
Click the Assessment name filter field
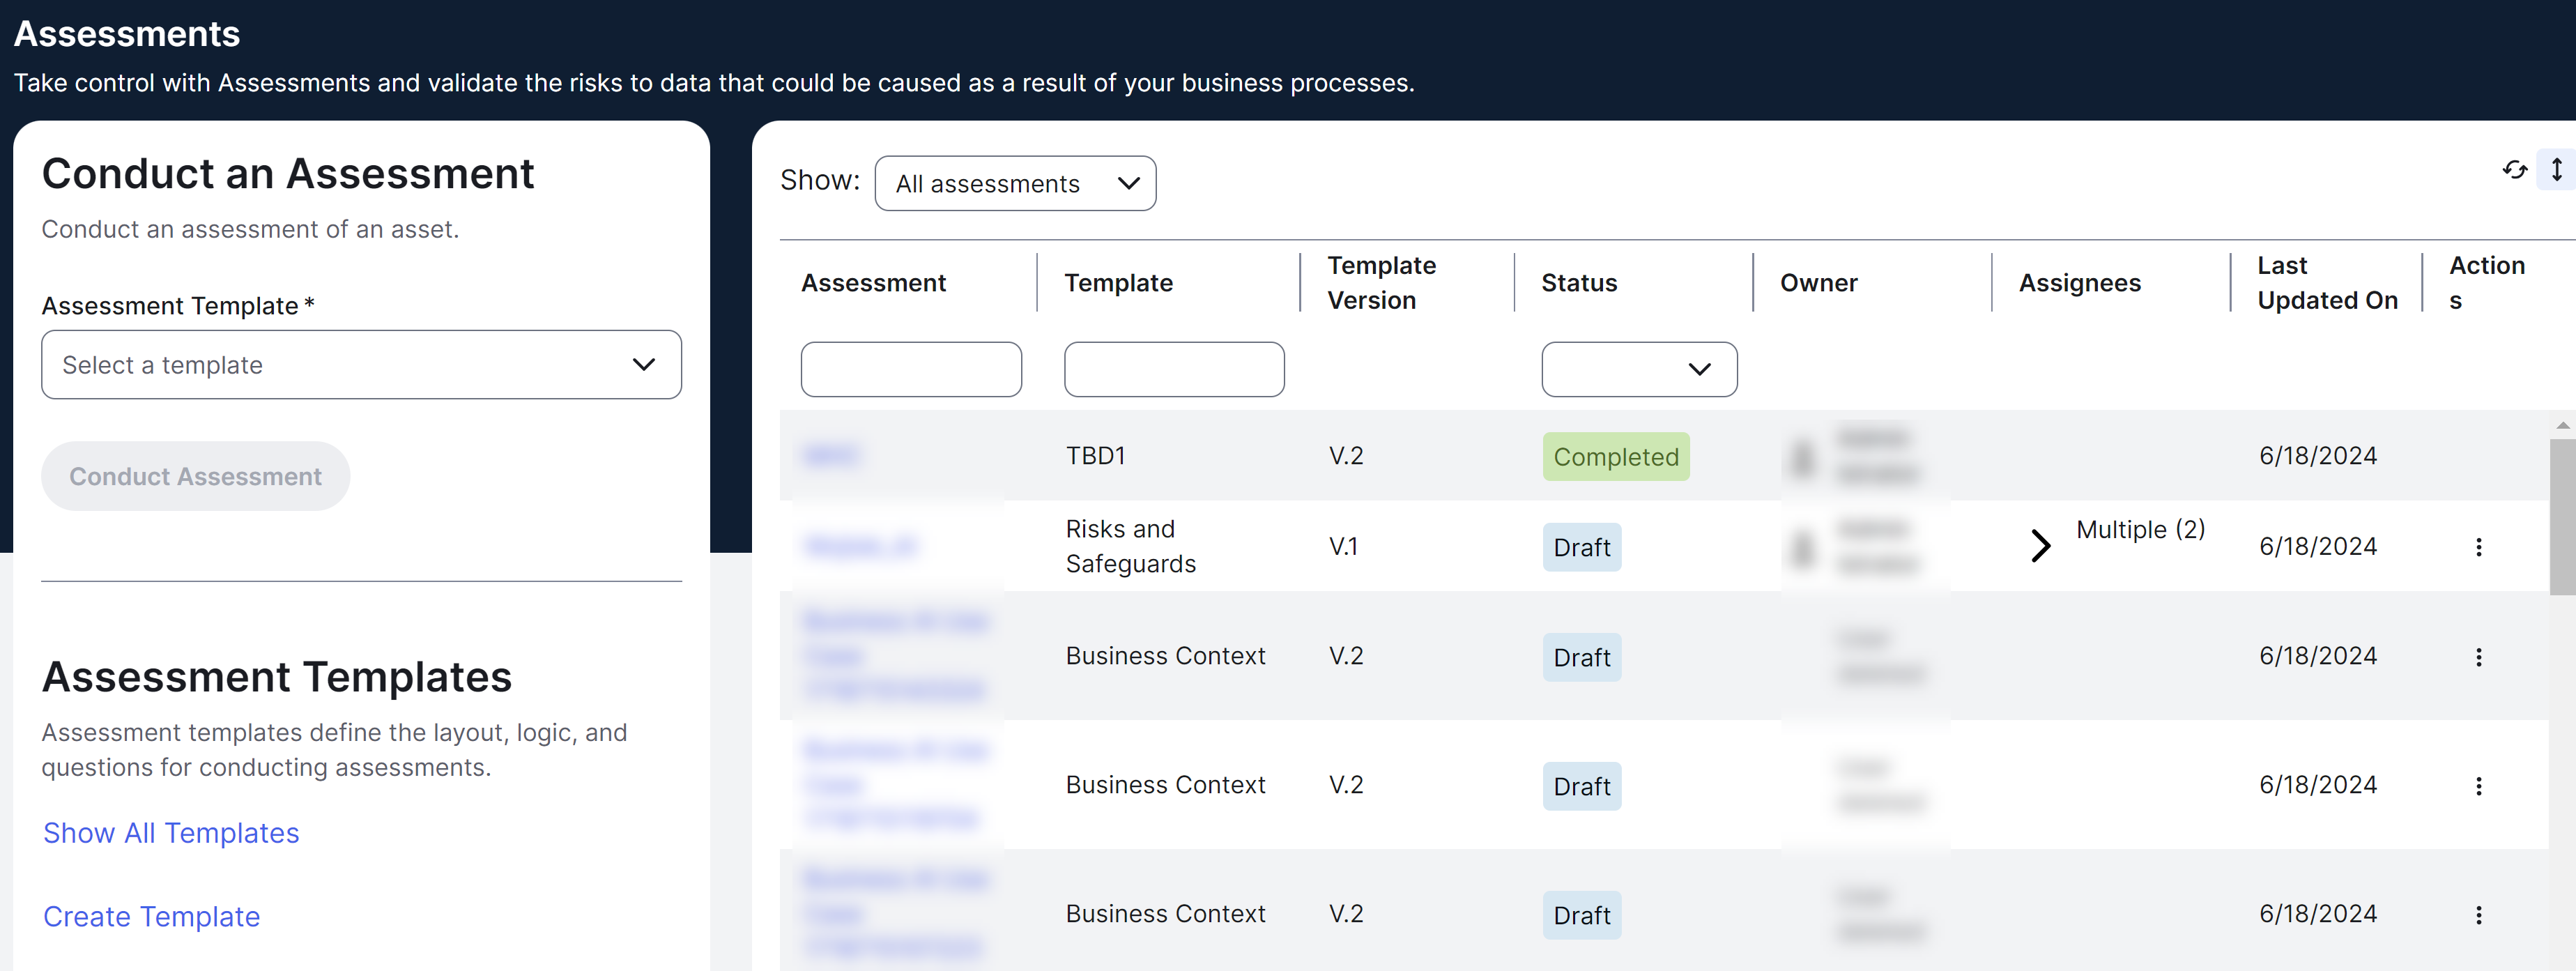(910, 369)
